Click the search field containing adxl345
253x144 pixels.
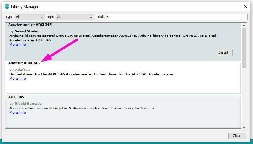[x=171, y=17]
